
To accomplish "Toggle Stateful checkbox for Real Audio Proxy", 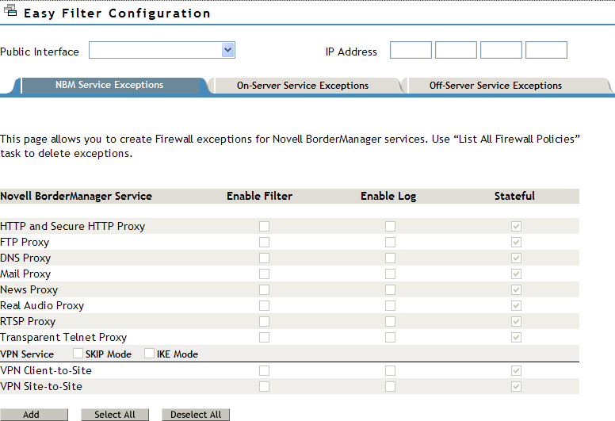I will coord(516,306).
